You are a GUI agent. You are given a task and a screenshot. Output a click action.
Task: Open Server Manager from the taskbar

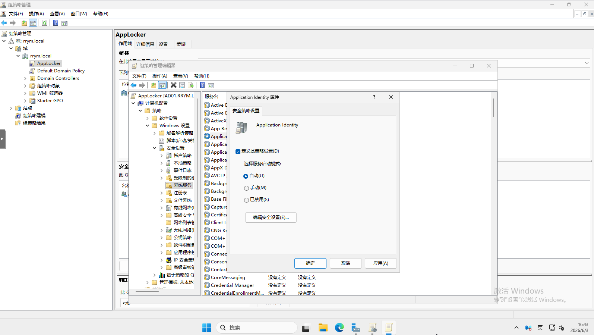pos(356,328)
